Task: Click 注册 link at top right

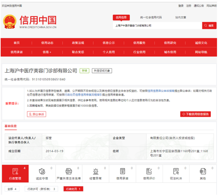Action: tap(188, 6)
